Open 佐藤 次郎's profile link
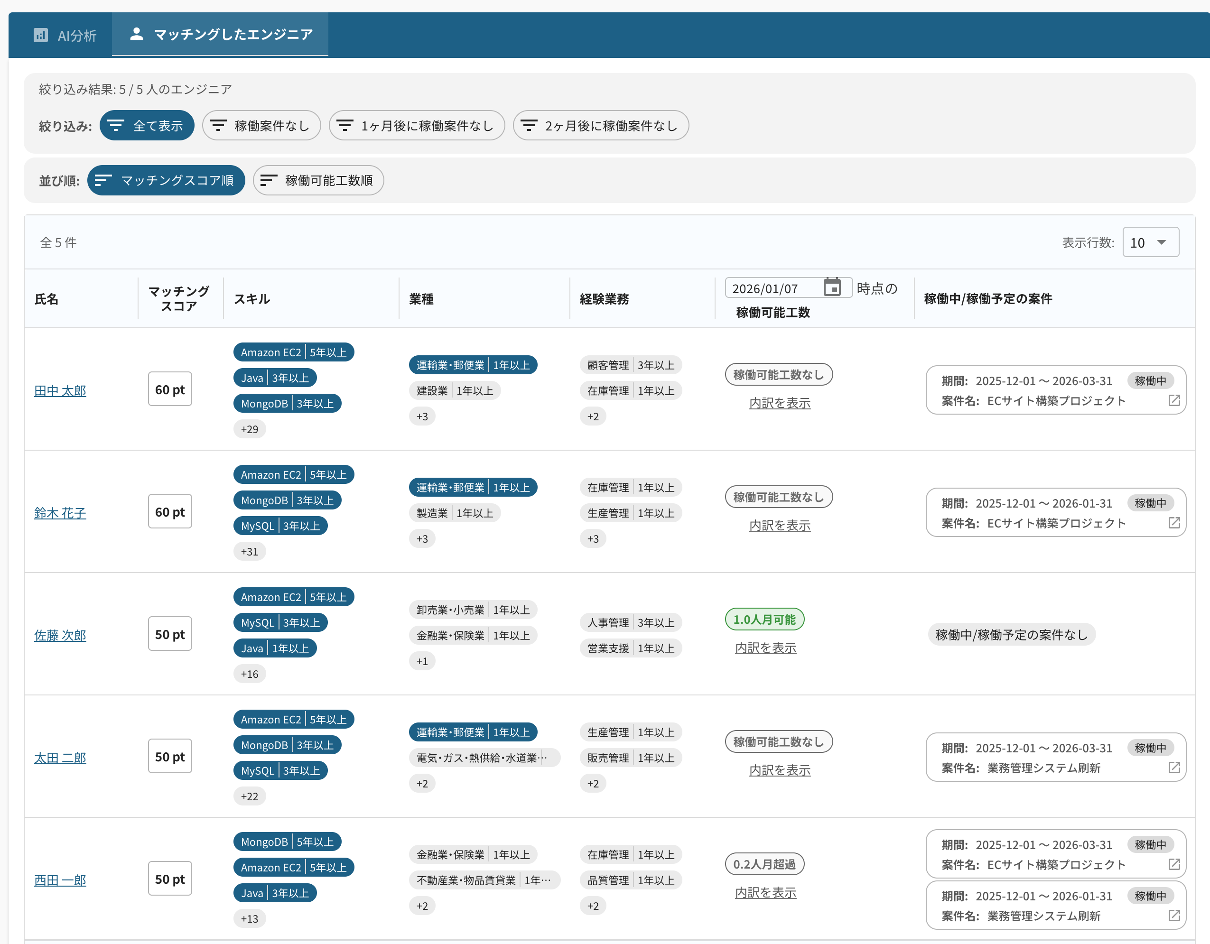This screenshot has height=944, width=1210. [x=60, y=636]
